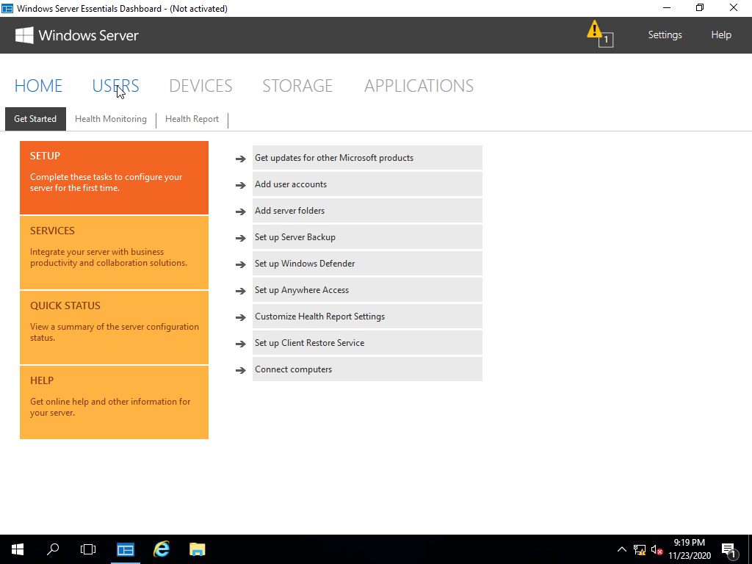Click arrow beside Get updates for other Microsoft products
Viewport: 752px width, 564px height.
(x=241, y=159)
